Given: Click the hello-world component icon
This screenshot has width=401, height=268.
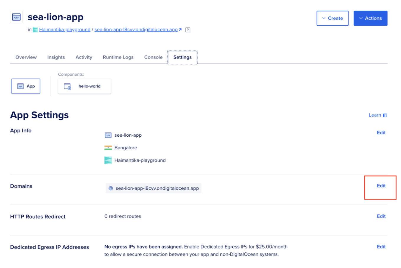Looking at the screenshot, I should (67, 86).
